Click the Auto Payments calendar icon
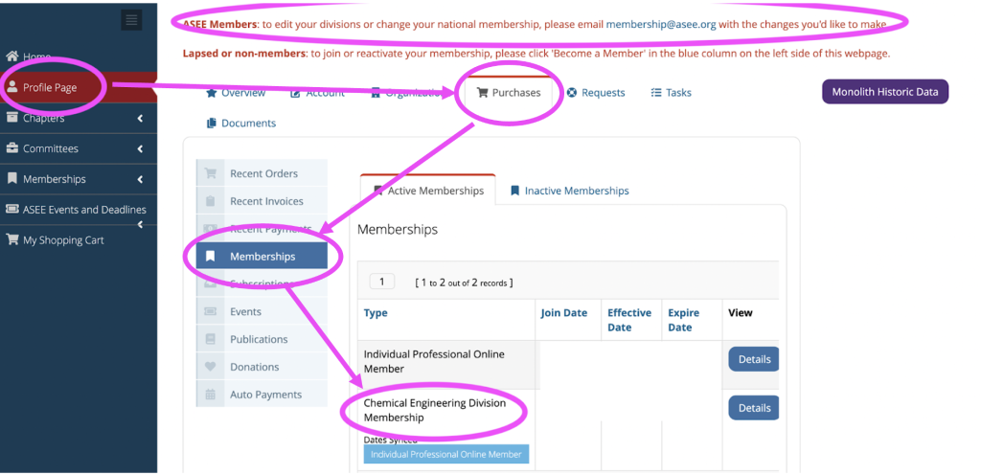 (x=210, y=395)
